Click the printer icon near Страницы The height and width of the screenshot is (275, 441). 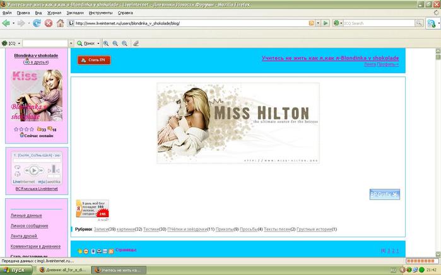99,251
